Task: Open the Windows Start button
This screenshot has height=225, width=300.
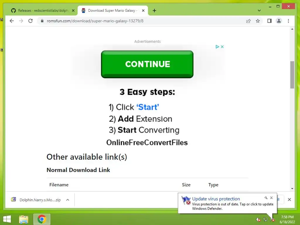Action: [7, 219]
